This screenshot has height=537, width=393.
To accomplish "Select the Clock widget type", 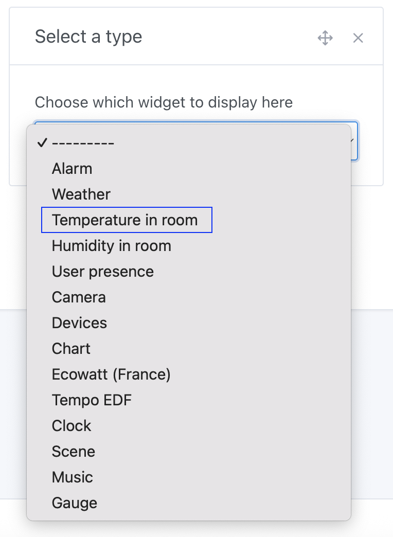I will pos(71,425).
